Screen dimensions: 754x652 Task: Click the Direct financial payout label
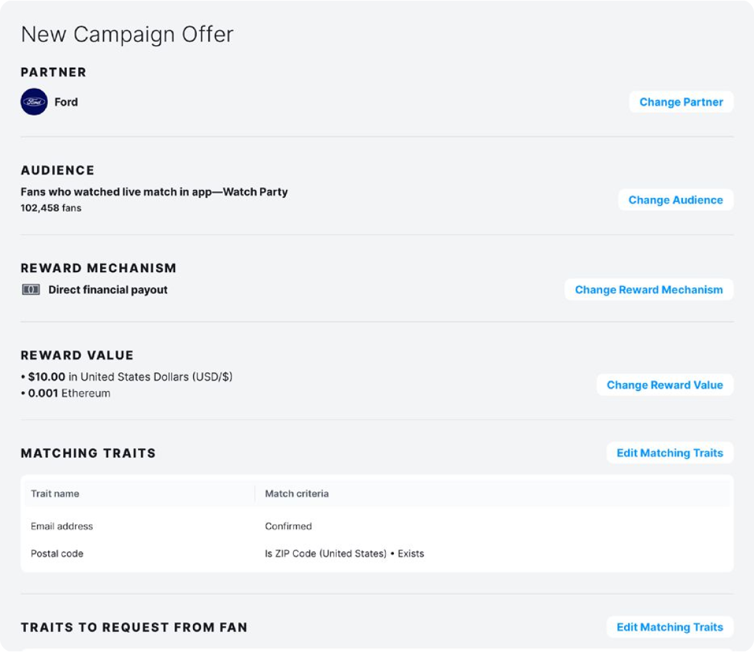click(x=108, y=290)
